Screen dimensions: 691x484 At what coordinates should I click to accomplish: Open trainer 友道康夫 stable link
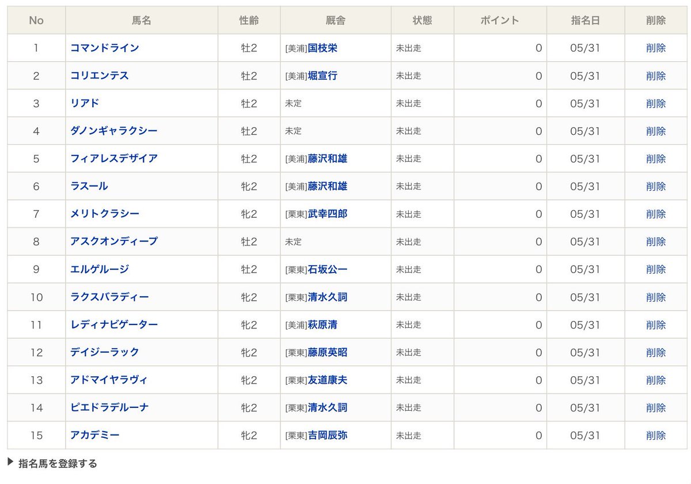pyautogui.click(x=328, y=380)
